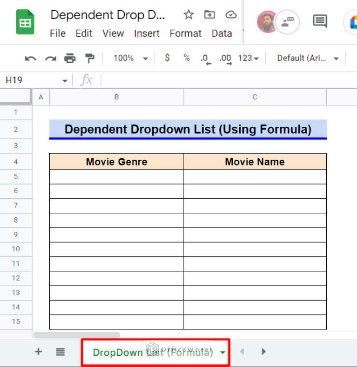Format as currency with dollar icon
Viewport: 357px width, 367px height.
[x=167, y=58]
